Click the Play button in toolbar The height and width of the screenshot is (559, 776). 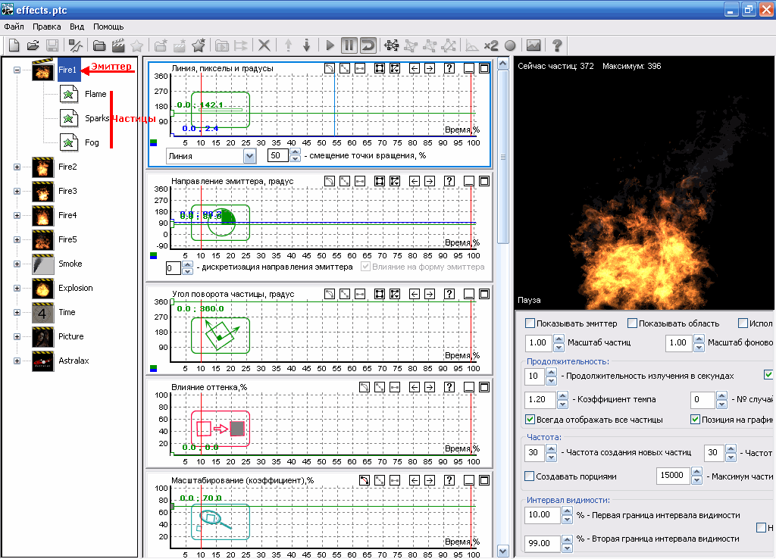click(330, 45)
